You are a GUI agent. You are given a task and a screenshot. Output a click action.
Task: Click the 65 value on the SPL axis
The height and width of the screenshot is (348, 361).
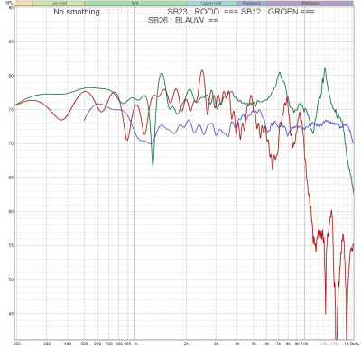(x=11, y=178)
